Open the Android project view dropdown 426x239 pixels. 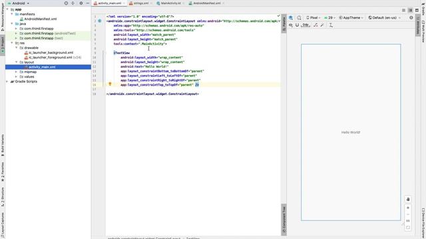click(19, 3)
